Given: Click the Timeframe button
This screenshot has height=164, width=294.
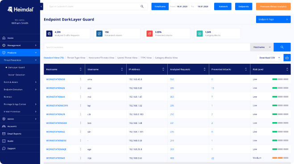Looking at the screenshot, I should [x=160, y=7].
